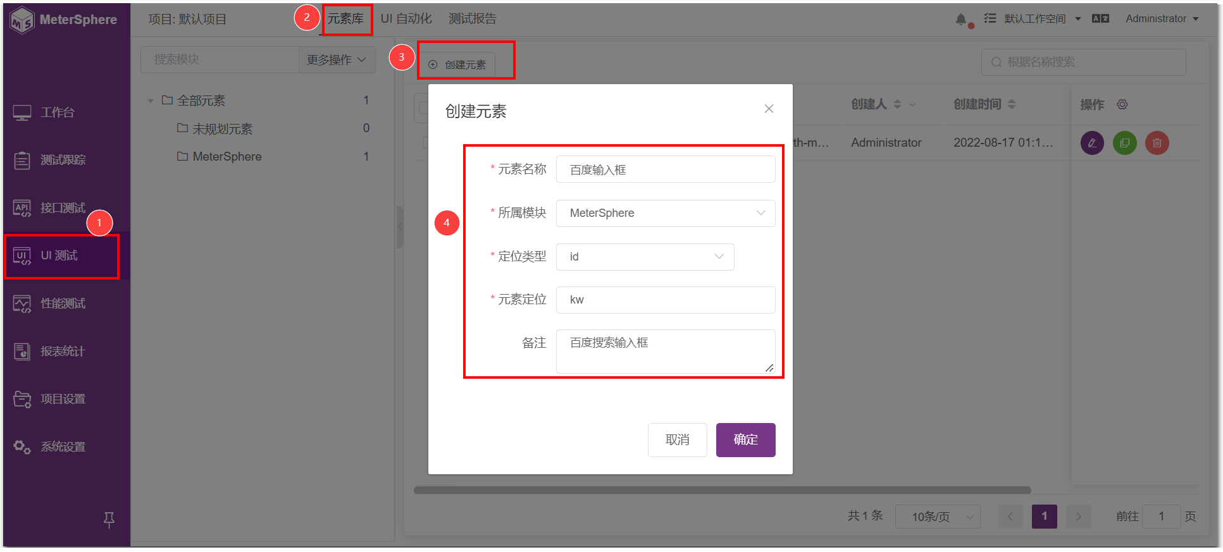This screenshot has height=552, width=1223.
Task: Click 项目: 默认项目 selector
Action: [187, 19]
